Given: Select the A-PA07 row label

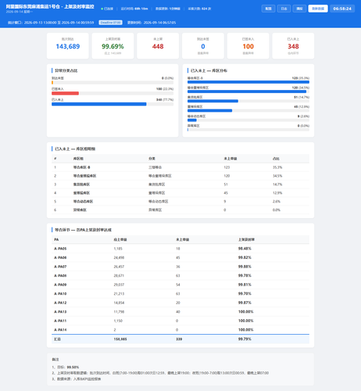Looking at the screenshot, I should [60, 267].
